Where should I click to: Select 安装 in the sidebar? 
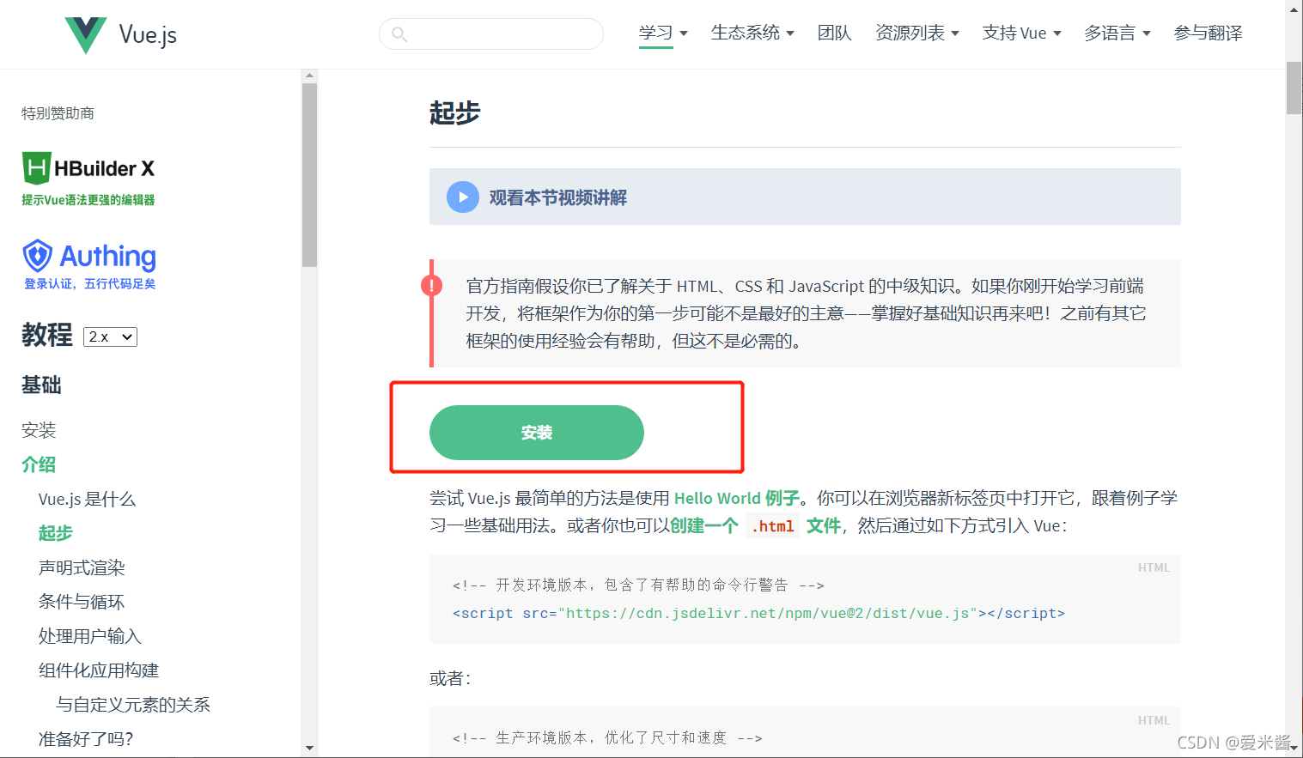39,430
